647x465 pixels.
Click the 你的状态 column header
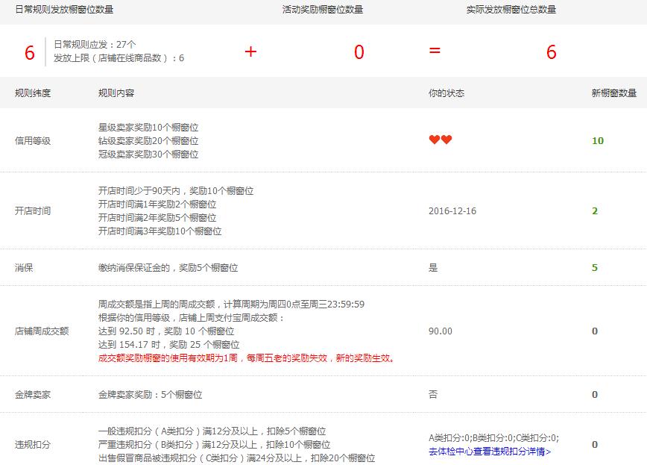point(446,93)
